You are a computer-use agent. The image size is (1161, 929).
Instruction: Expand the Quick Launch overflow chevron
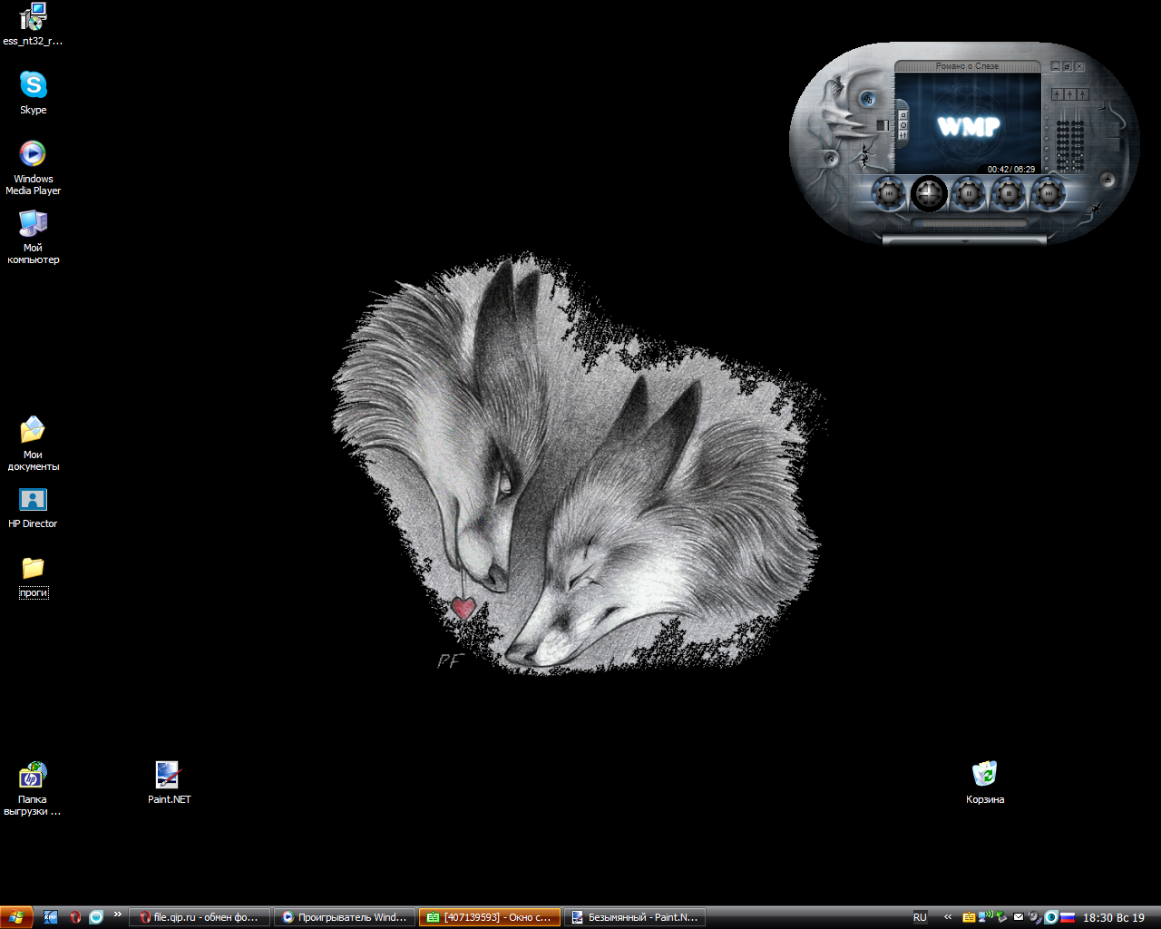point(117,914)
